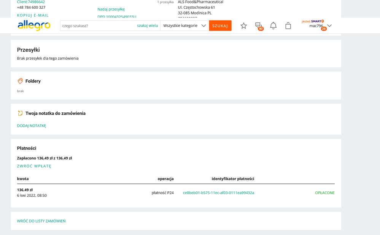Click the Foldery tag icon
This screenshot has height=235, width=380.
(20, 81)
